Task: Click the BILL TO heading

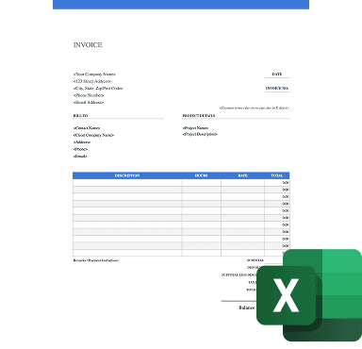Action: [80, 116]
